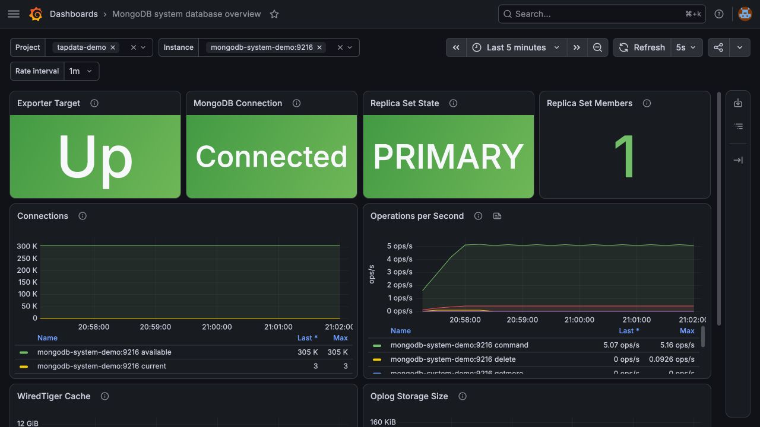Collapse the right sidebar dock icon

coord(738,160)
